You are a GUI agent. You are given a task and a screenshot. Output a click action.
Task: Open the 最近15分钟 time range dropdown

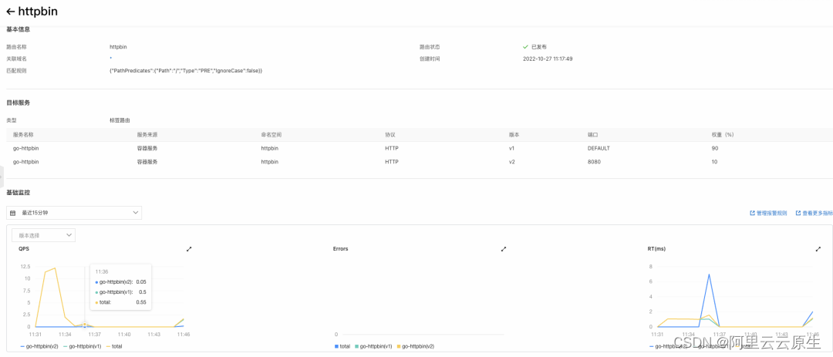[x=74, y=213]
